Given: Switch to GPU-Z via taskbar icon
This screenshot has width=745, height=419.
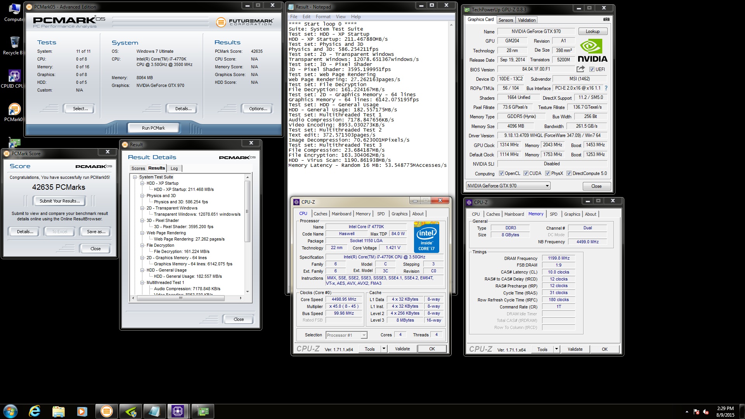Looking at the screenshot, I should [203, 411].
